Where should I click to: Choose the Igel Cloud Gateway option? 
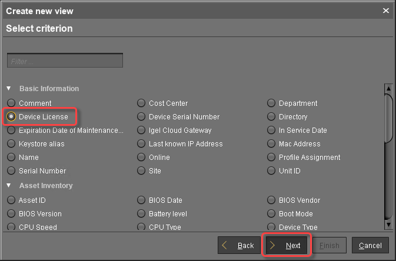pos(141,130)
